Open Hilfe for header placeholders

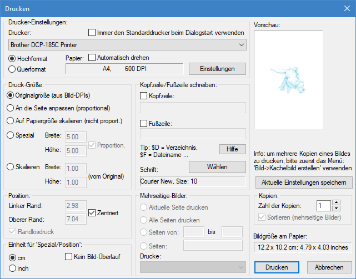[x=233, y=149]
